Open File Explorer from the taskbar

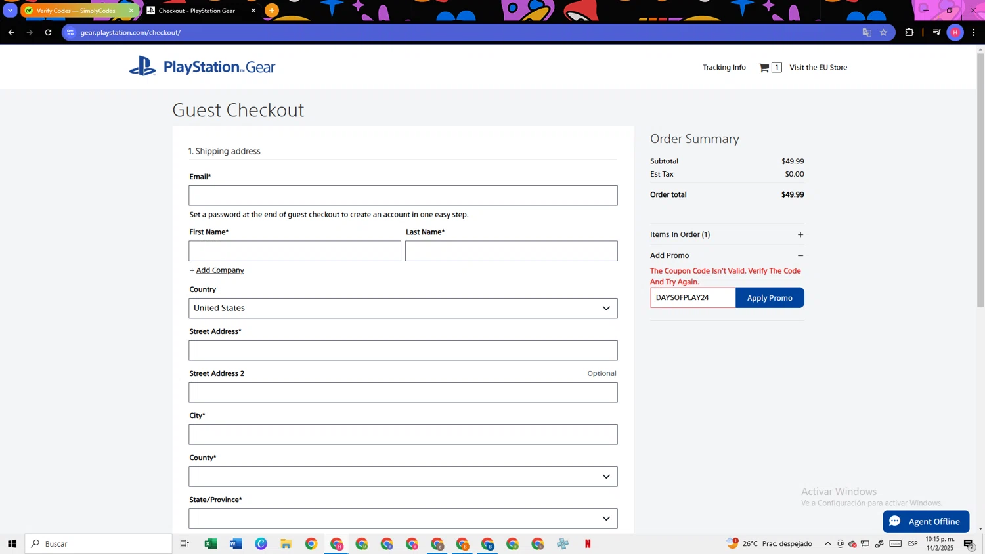click(x=286, y=543)
